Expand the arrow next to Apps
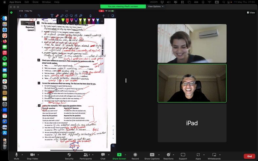This screenshot has height=161, width=258. pos(204,154)
